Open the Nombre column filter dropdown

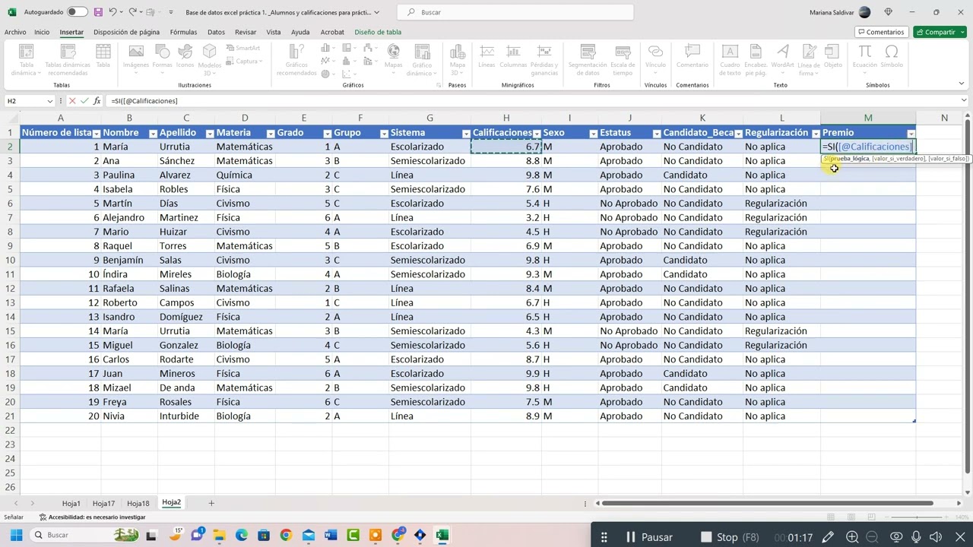click(x=153, y=134)
